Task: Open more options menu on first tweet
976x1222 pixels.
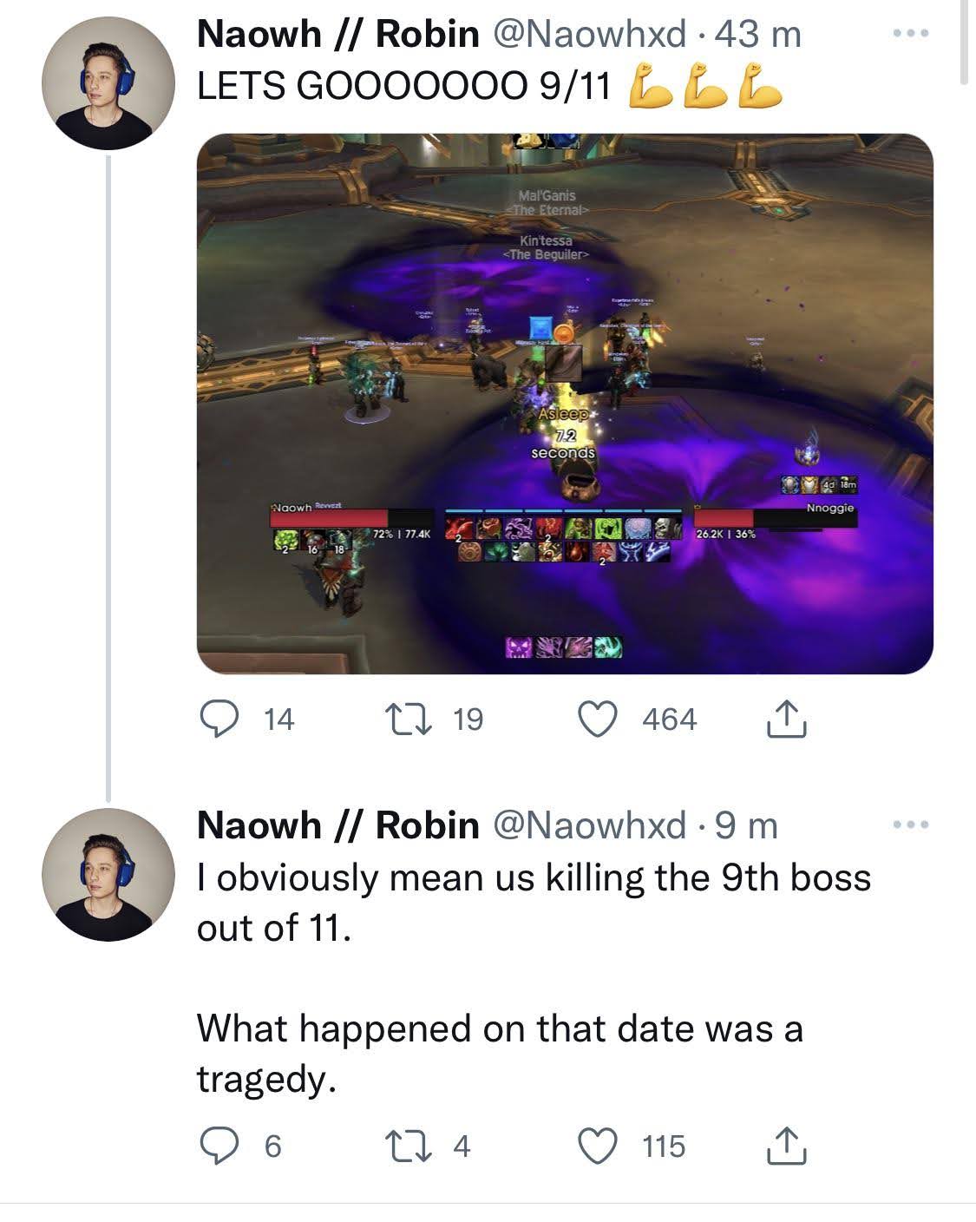Action: pyautogui.click(x=911, y=34)
